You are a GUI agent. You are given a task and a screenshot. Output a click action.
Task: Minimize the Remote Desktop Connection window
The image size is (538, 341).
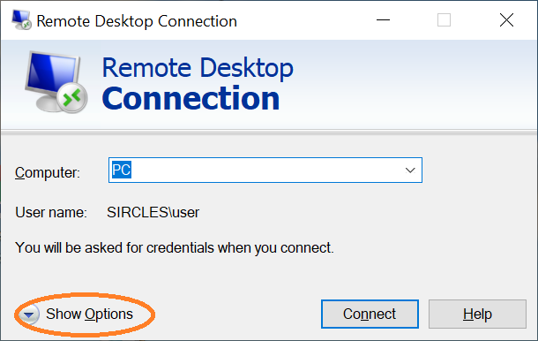(383, 20)
